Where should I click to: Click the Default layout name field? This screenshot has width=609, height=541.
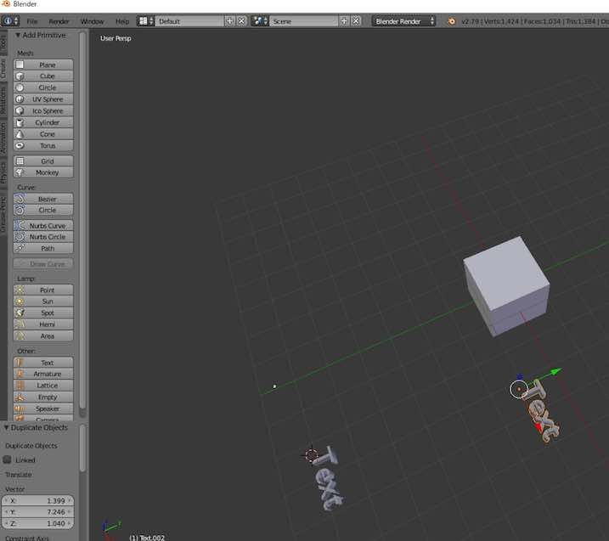(x=189, y=21)
